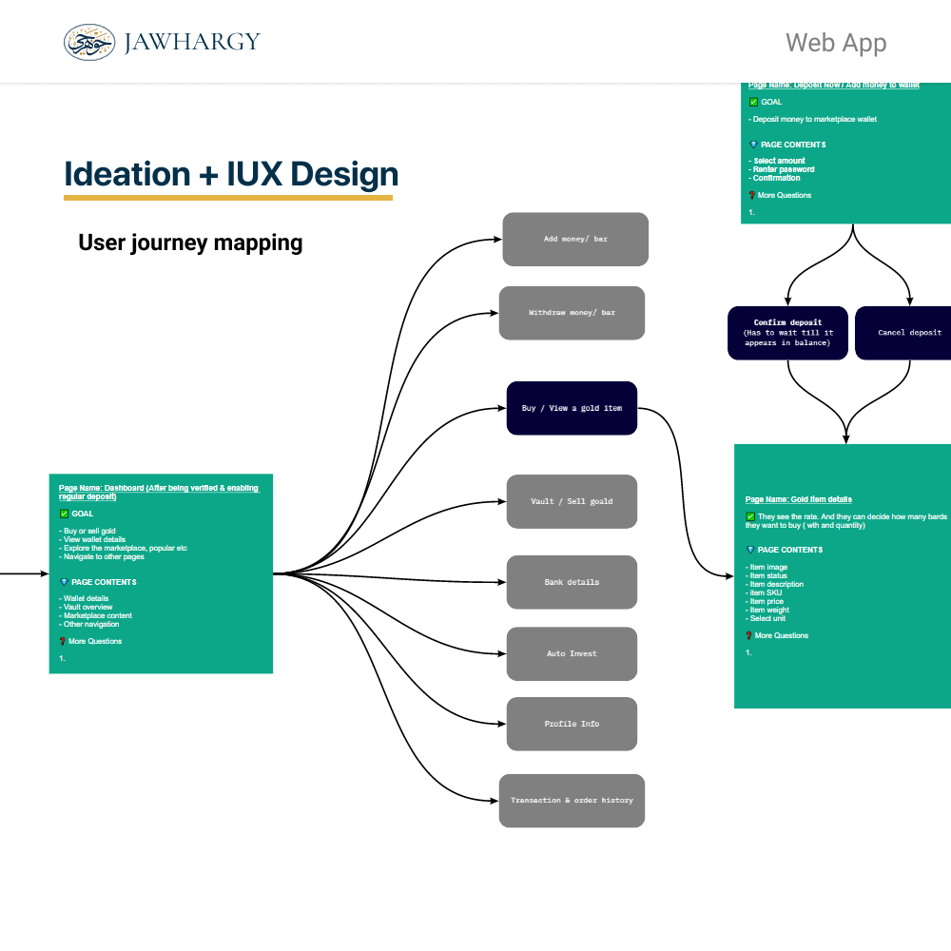
Task: Click the diamond icon beside Dashboard PAGE CONTENTS
Action: click(64, 582)
